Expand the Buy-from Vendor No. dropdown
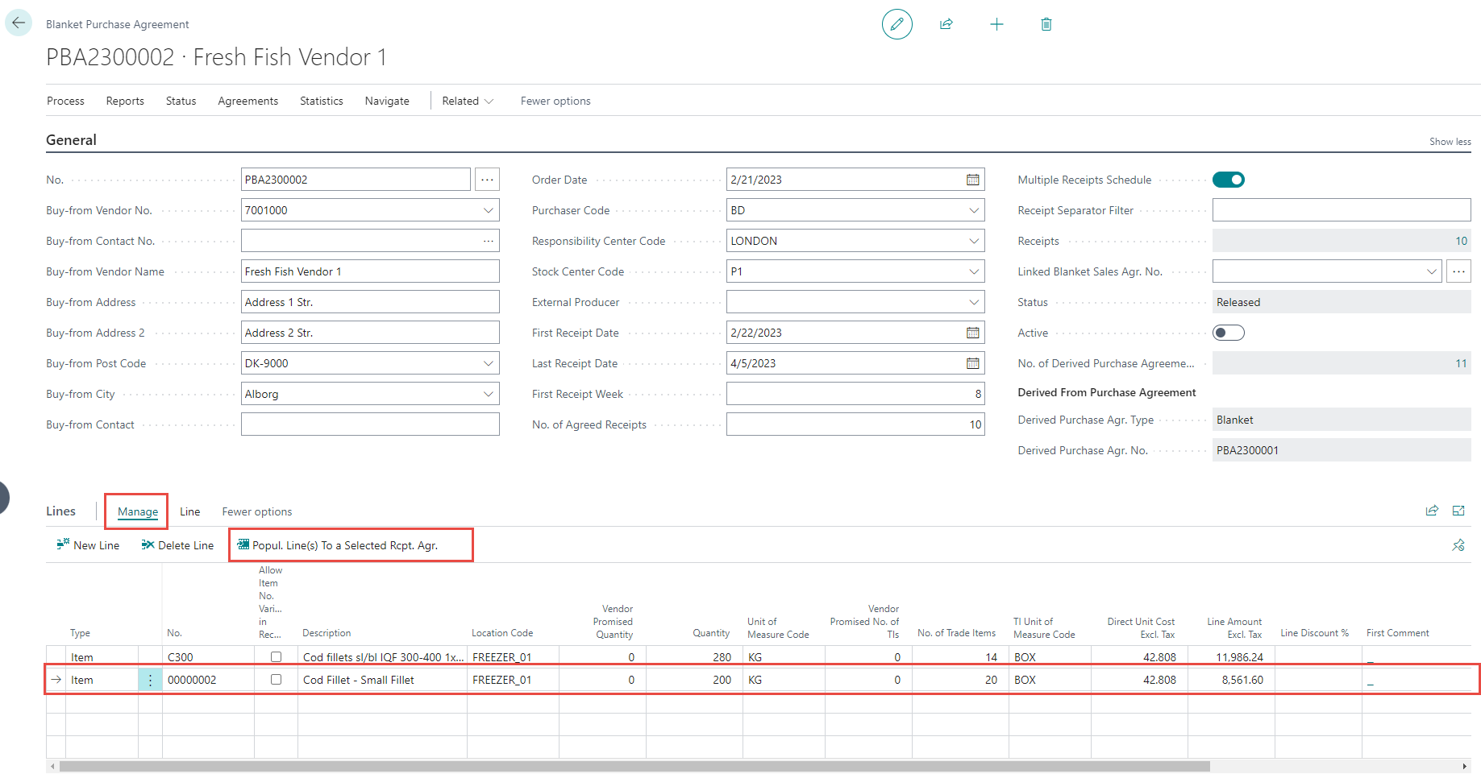The height and width of the screenshot is (774, 1481). [x=488, y=210]
